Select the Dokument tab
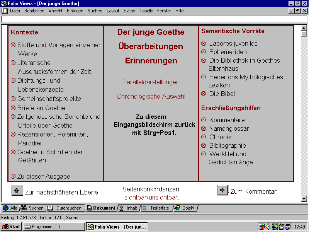This screenshot has width=309, height=232. [101, 208]
